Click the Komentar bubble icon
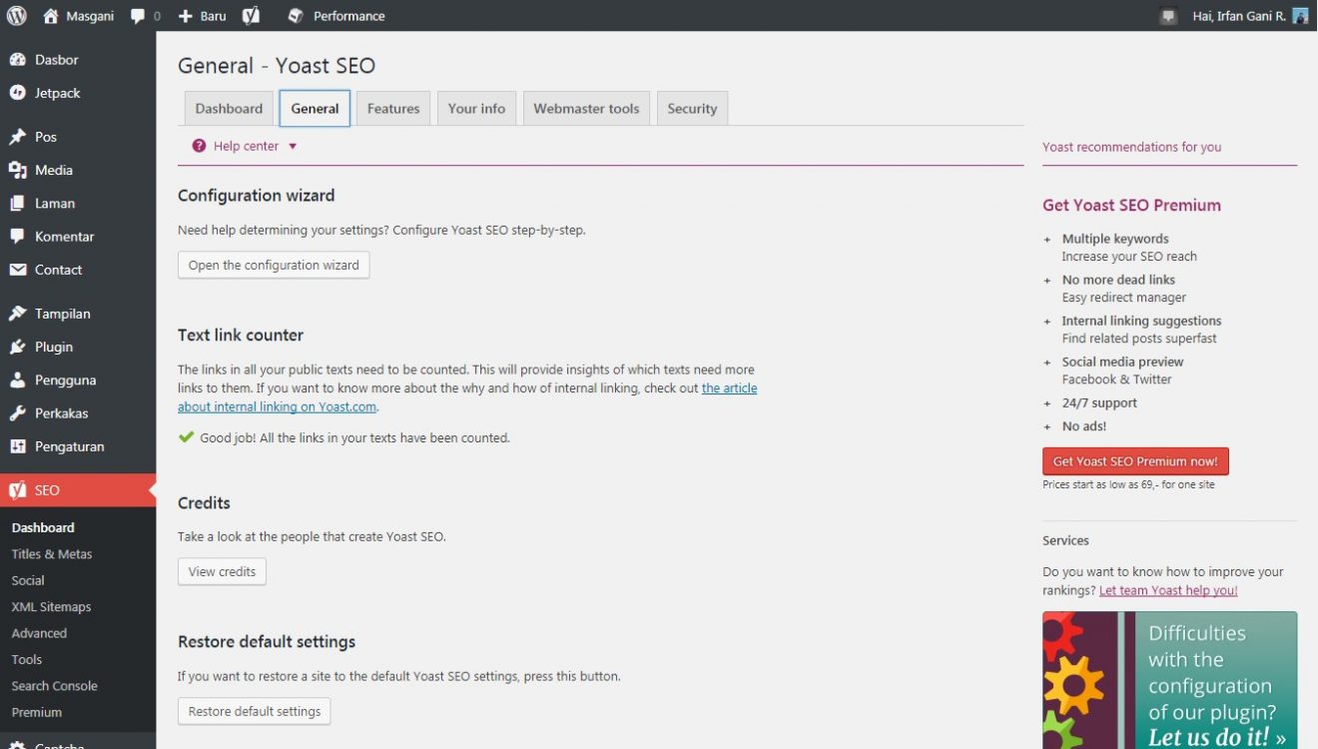 click(x=17, y=237)
